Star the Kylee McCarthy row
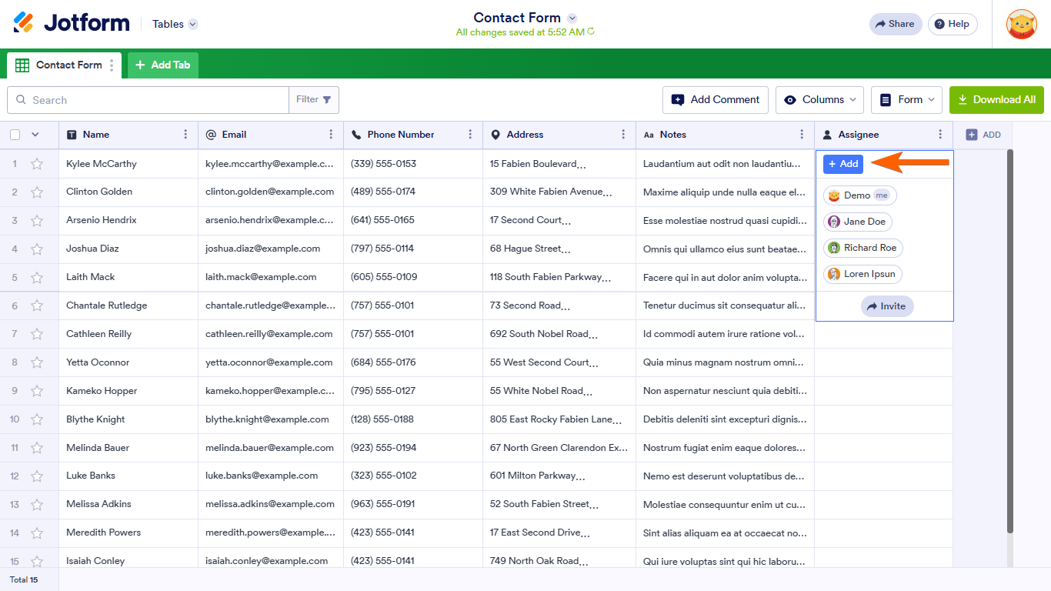The image size is (1051, 591). 37,164
